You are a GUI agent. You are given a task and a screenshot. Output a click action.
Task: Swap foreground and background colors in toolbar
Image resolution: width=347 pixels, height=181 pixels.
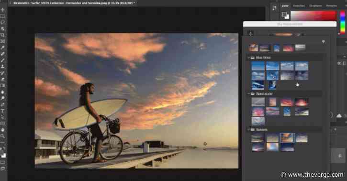tap(4, 149)
